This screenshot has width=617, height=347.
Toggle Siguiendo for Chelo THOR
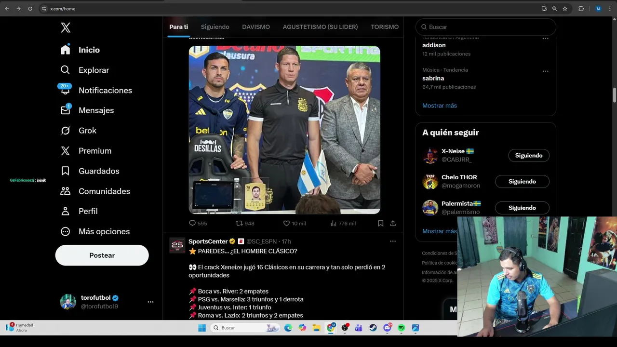[522, 181]
